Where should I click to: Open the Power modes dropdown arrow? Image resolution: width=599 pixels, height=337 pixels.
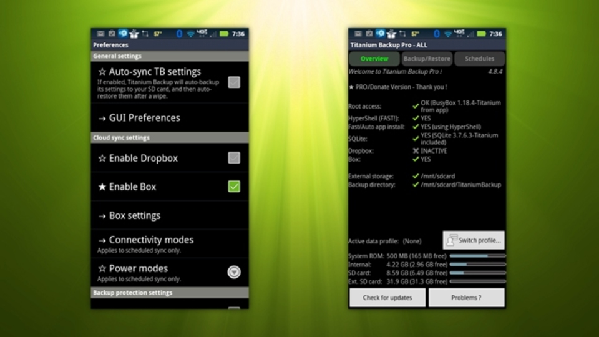[234, 272]
